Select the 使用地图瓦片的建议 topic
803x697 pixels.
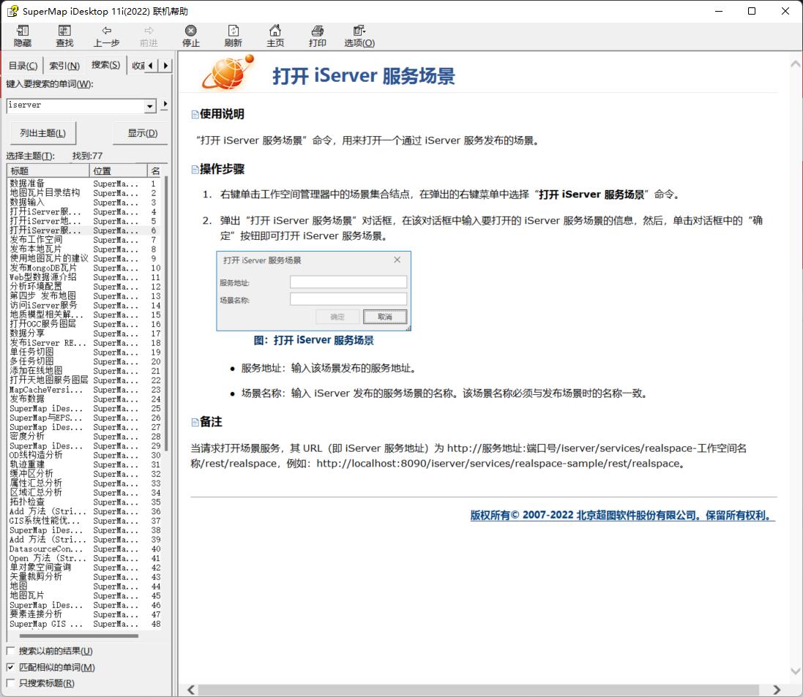click(x=49, y=258)
